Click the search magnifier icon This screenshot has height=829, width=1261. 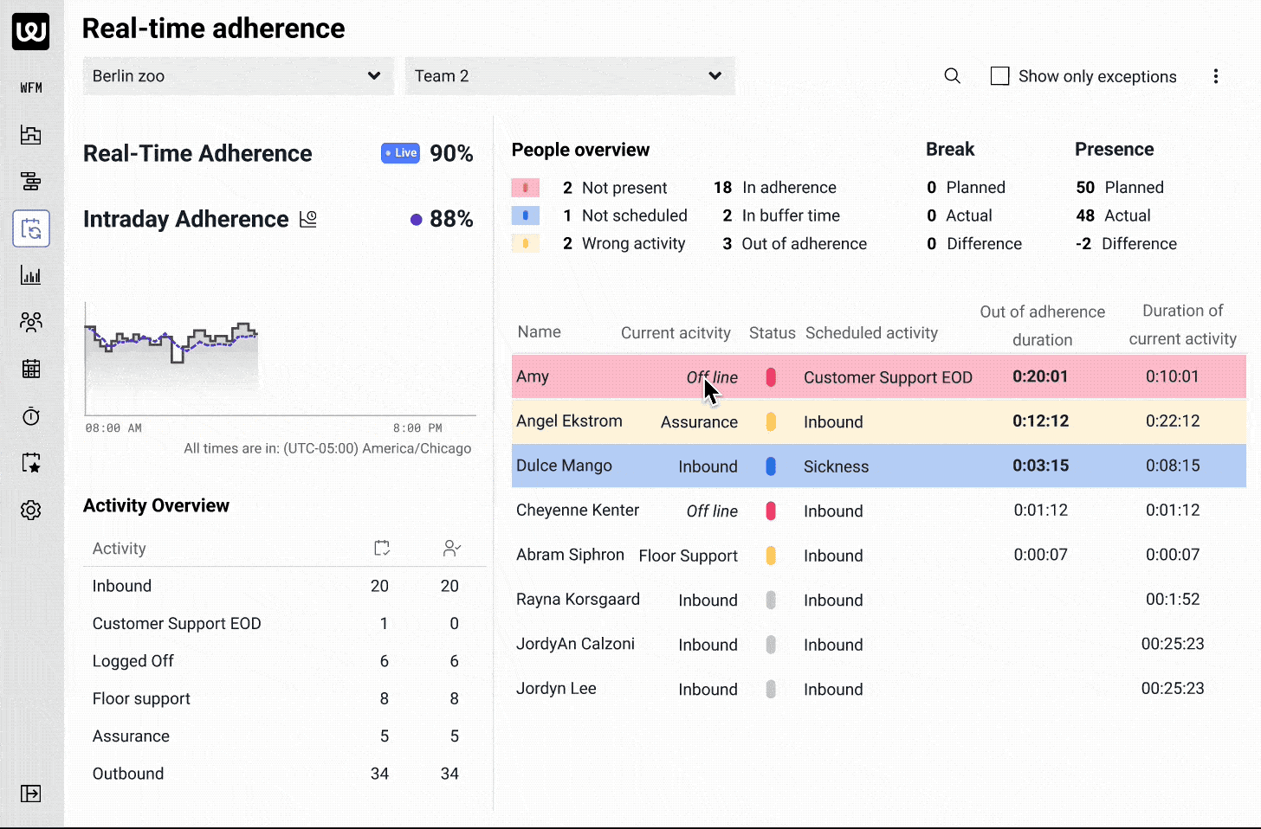point(952,76)
